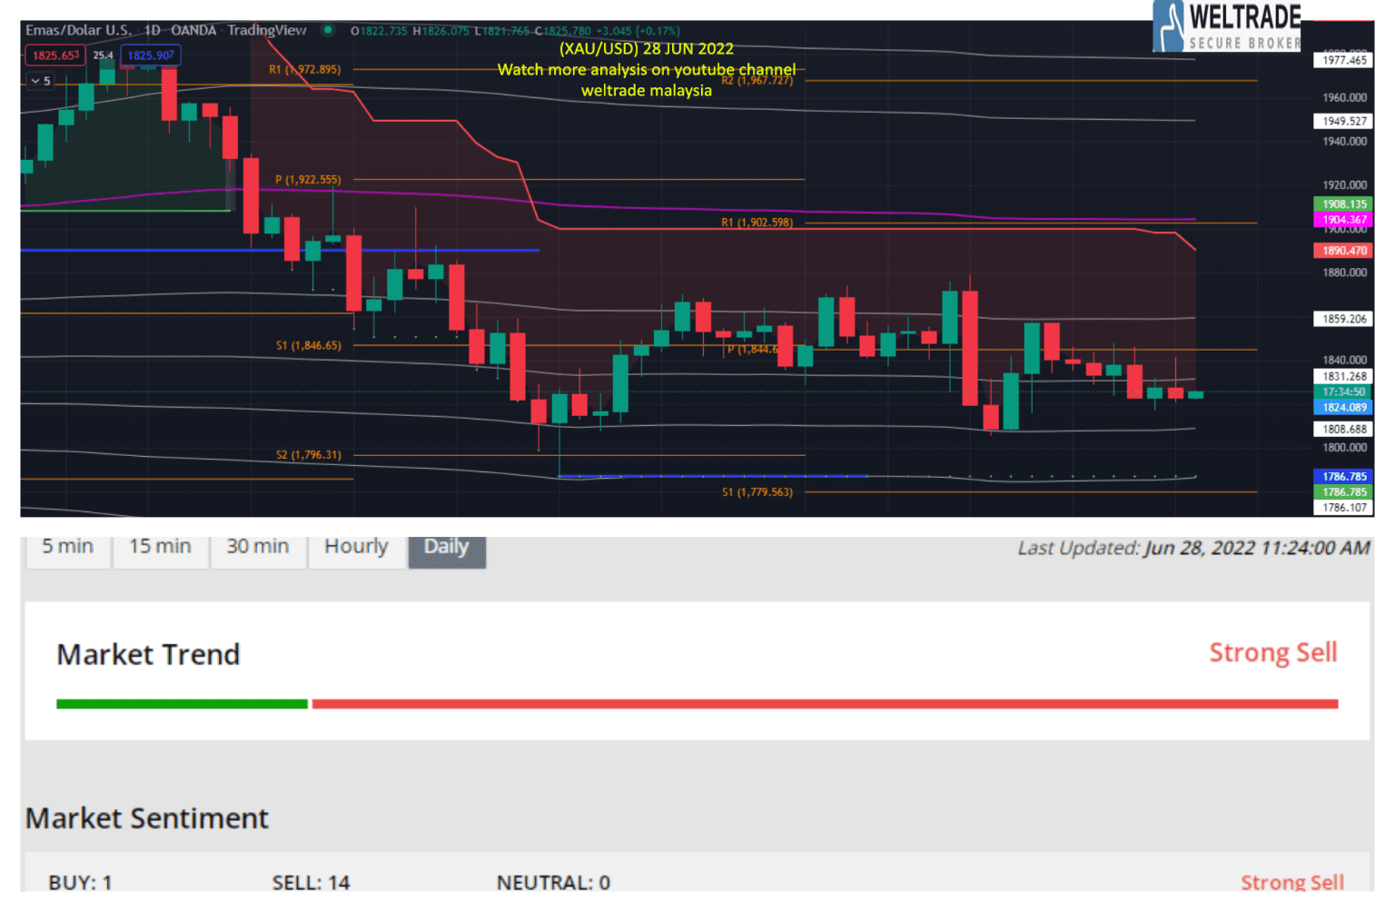Viewport: 1395px width, 912px height.
Task: Click price axis label 1808.688
Action: pyautogui.click(x=1344, y=429)
